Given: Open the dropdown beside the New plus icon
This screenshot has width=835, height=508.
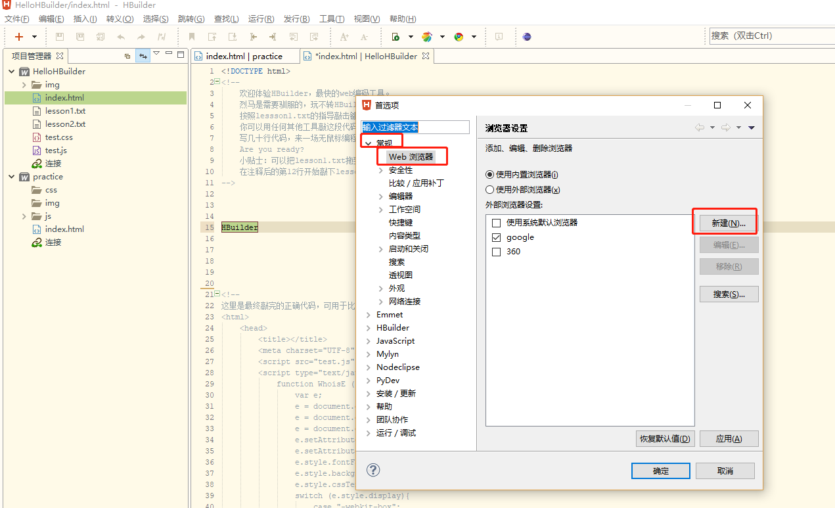Looking at the screenshot, I should (x=35, y=37).
